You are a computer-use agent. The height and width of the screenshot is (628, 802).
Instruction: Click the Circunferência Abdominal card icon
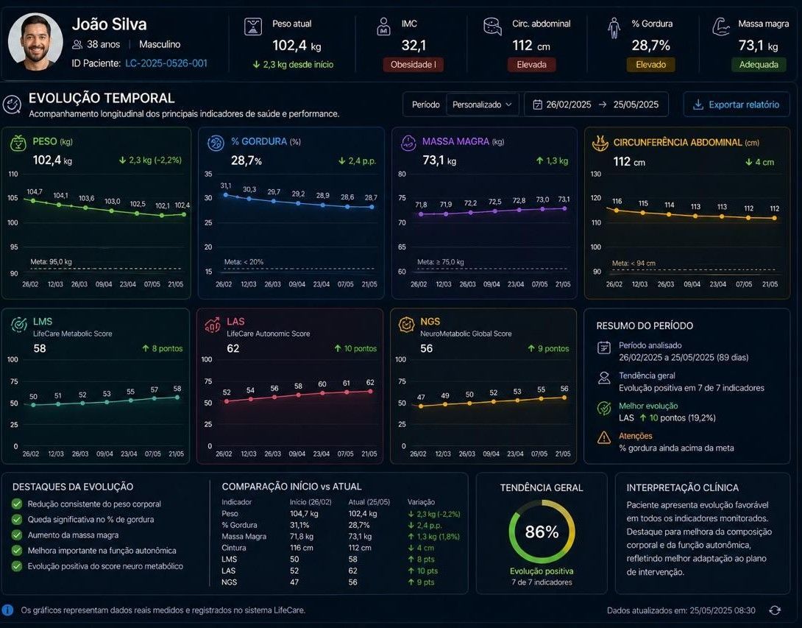coord(600,143)
